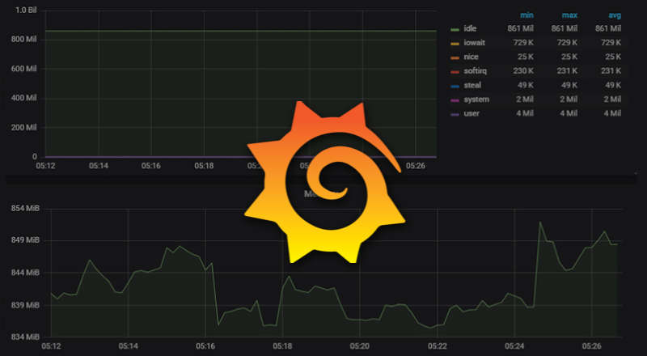
Task: Click the 200 Mil y-axis label
Action: (x=25, y=127)
